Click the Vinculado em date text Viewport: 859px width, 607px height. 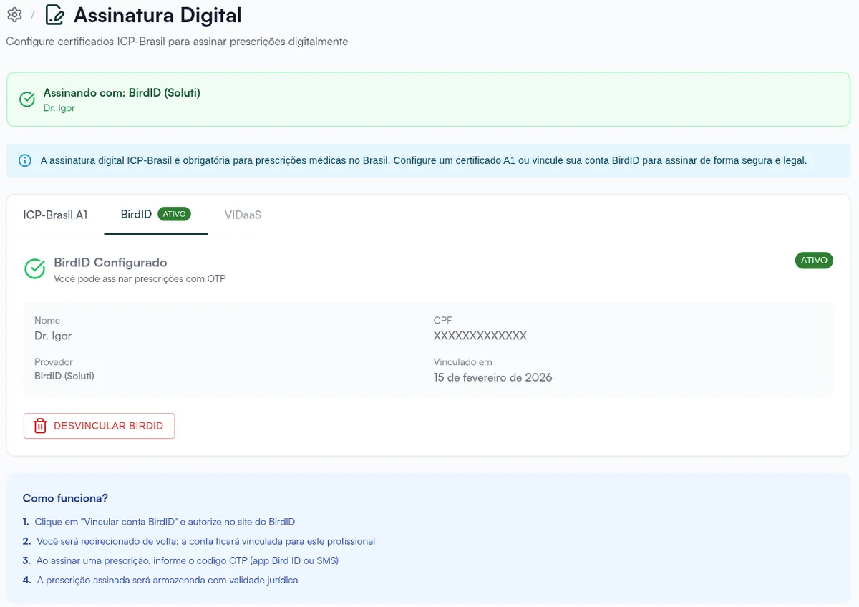pos(493,377)
